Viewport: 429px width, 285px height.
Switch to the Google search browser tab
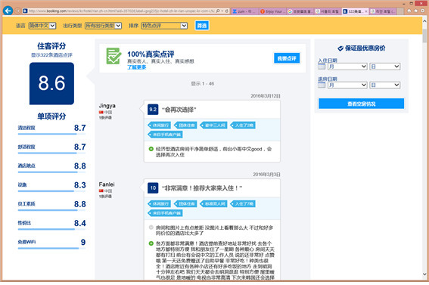point(300,11)
